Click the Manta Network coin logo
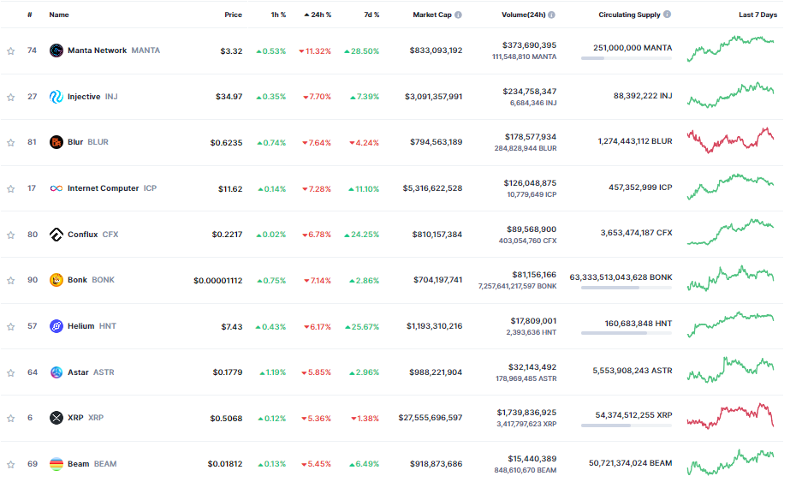 [56, 51]
